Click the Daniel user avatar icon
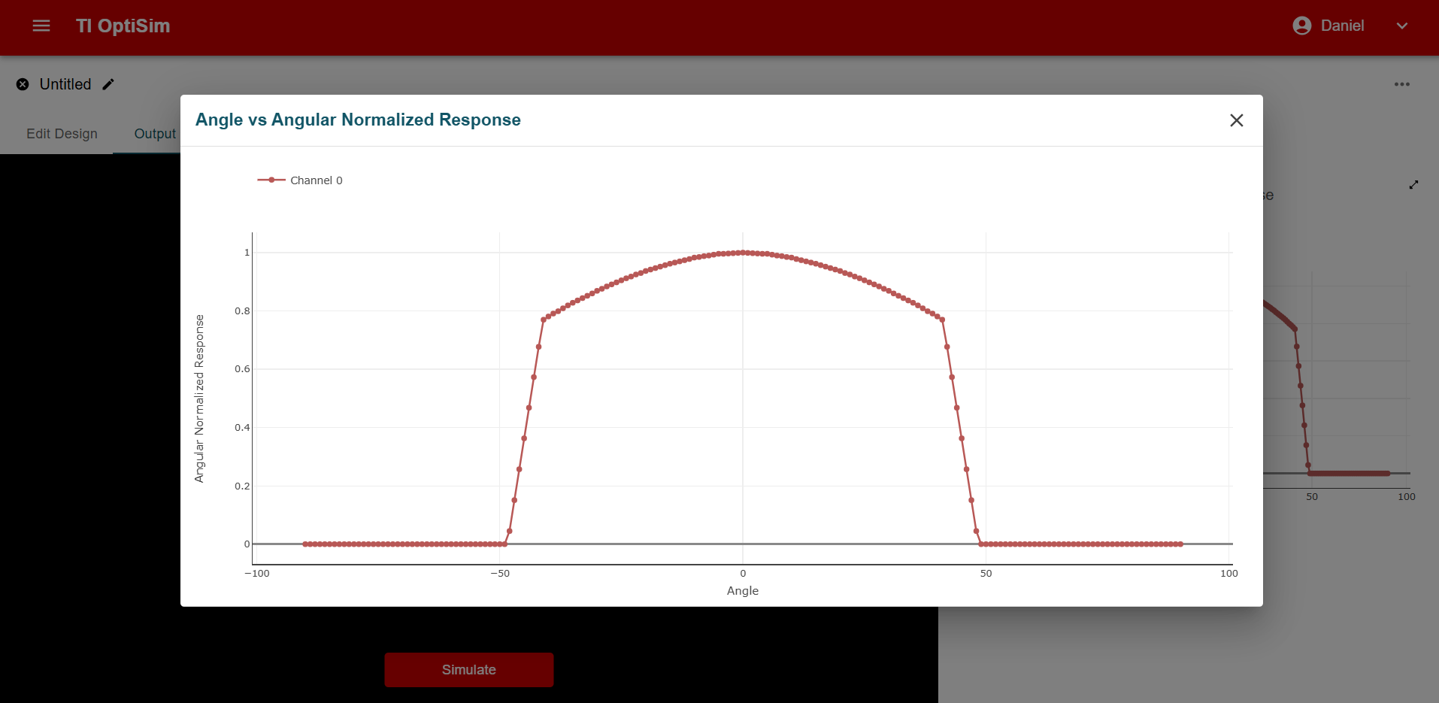Viewport: 1439px width, 703px height. 1301,26
